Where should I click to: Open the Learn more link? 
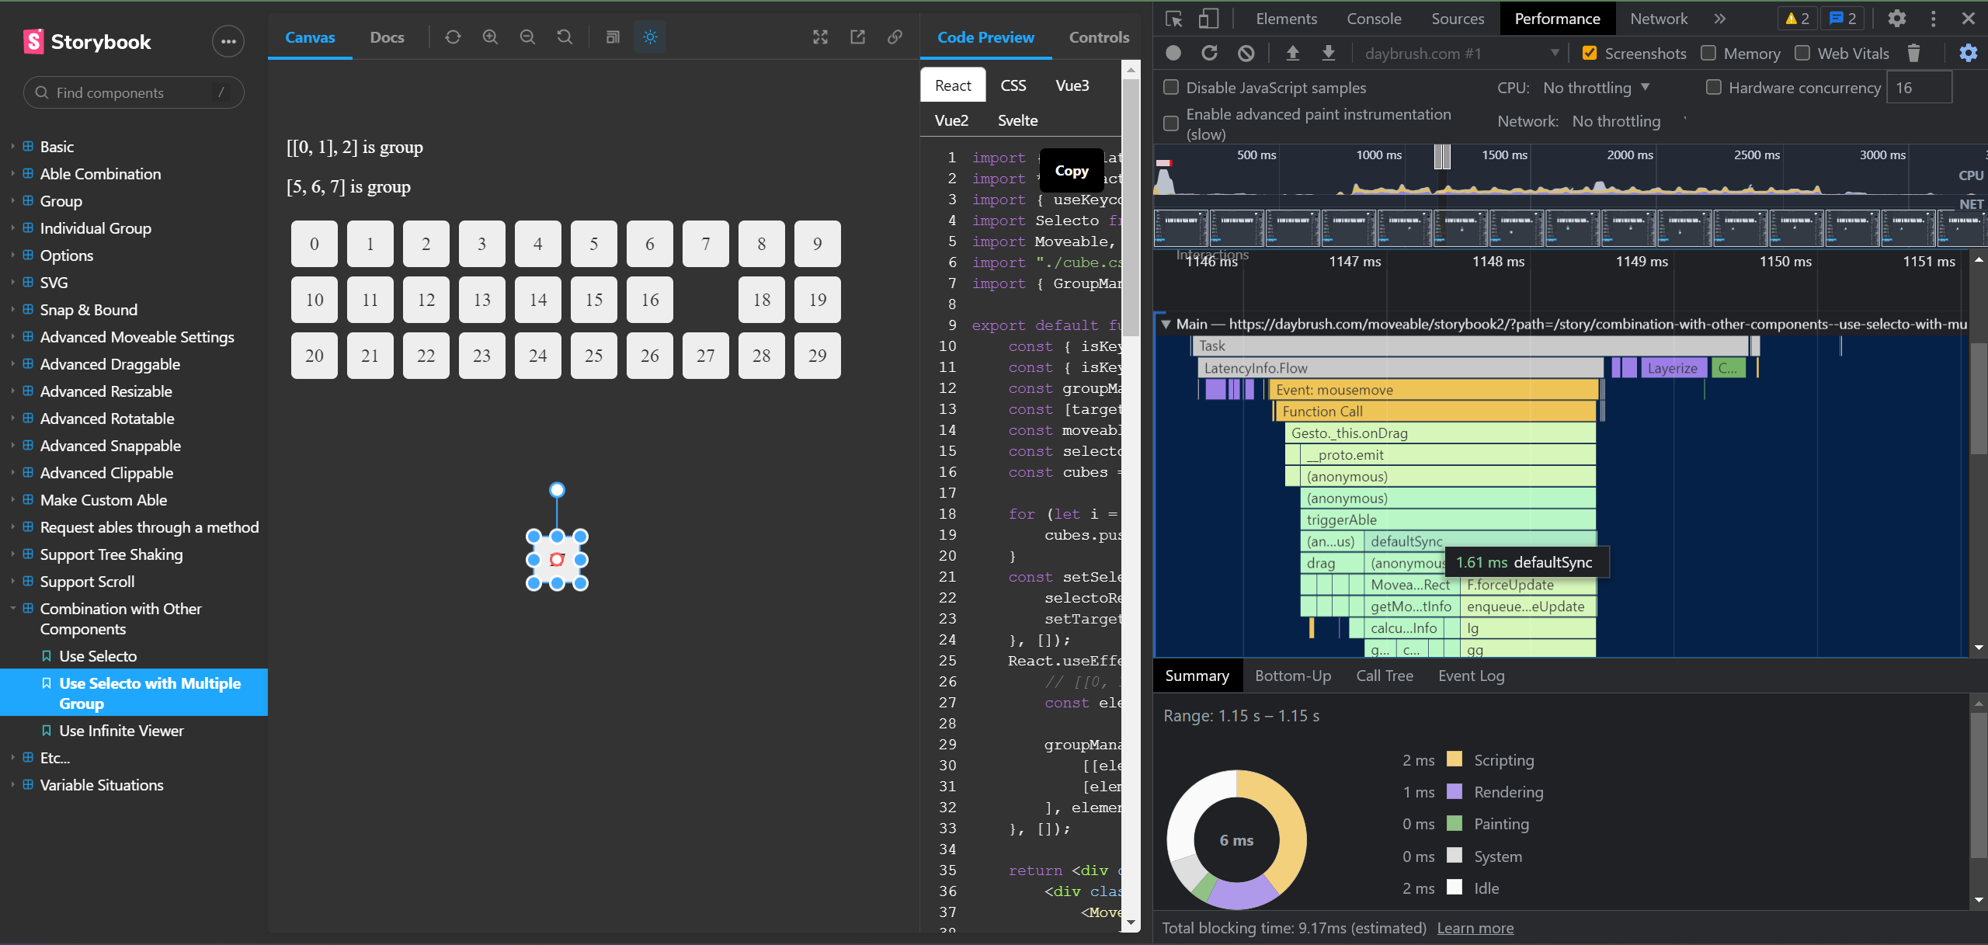[1475, 928]
